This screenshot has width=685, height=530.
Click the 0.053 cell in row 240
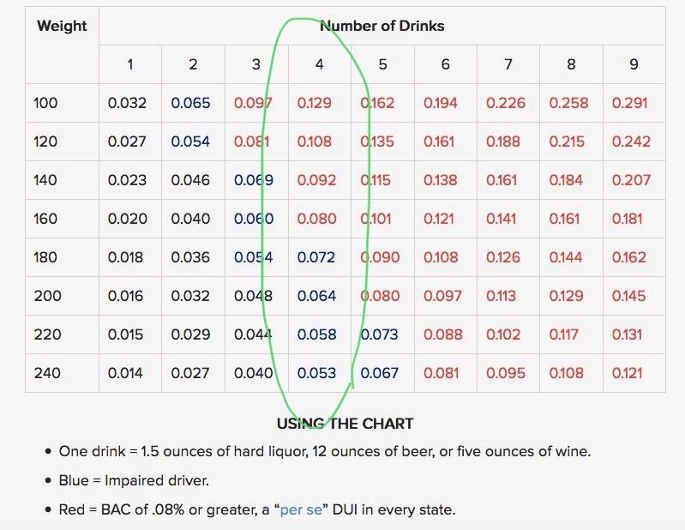click(x=316, y=373)
